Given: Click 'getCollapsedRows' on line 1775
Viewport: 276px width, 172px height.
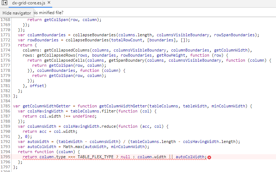Looking at the screenshot, I should 56,55.
